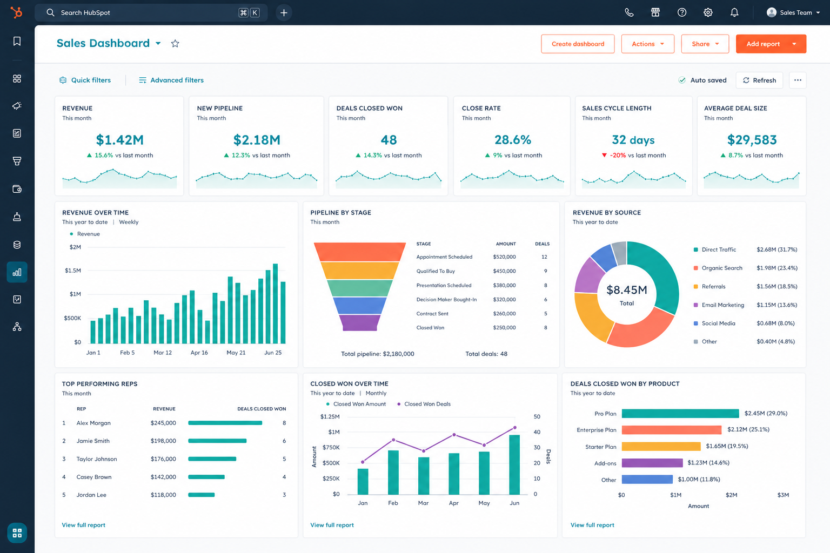The width and height of the screenshot is (830, 553).
Task: Click the $1.42M revenue value
Action: click(x=119, y=140)
